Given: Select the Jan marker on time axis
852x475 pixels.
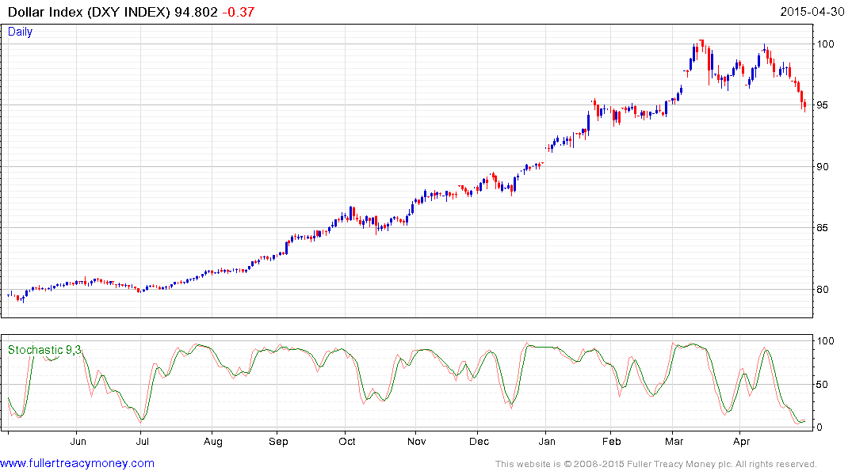Looking at the screenshot, I should tap(547, 441).
